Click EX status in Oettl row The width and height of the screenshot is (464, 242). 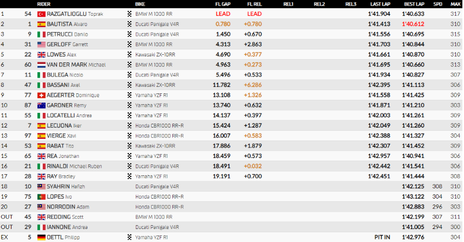(4, 237)
